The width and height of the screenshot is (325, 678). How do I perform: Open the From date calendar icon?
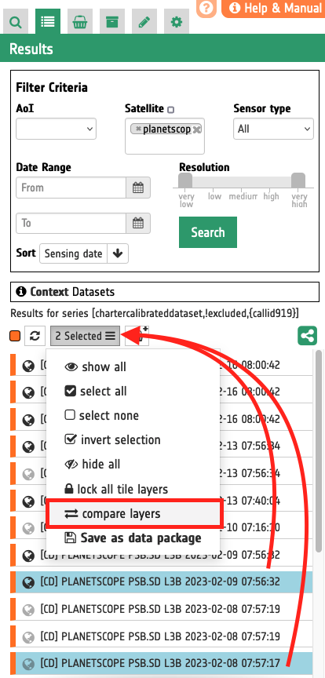coord(138,188)
